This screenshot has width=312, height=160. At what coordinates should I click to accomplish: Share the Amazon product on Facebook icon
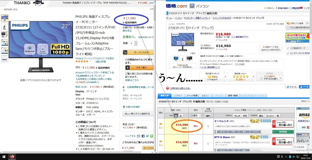click(143, 136)
